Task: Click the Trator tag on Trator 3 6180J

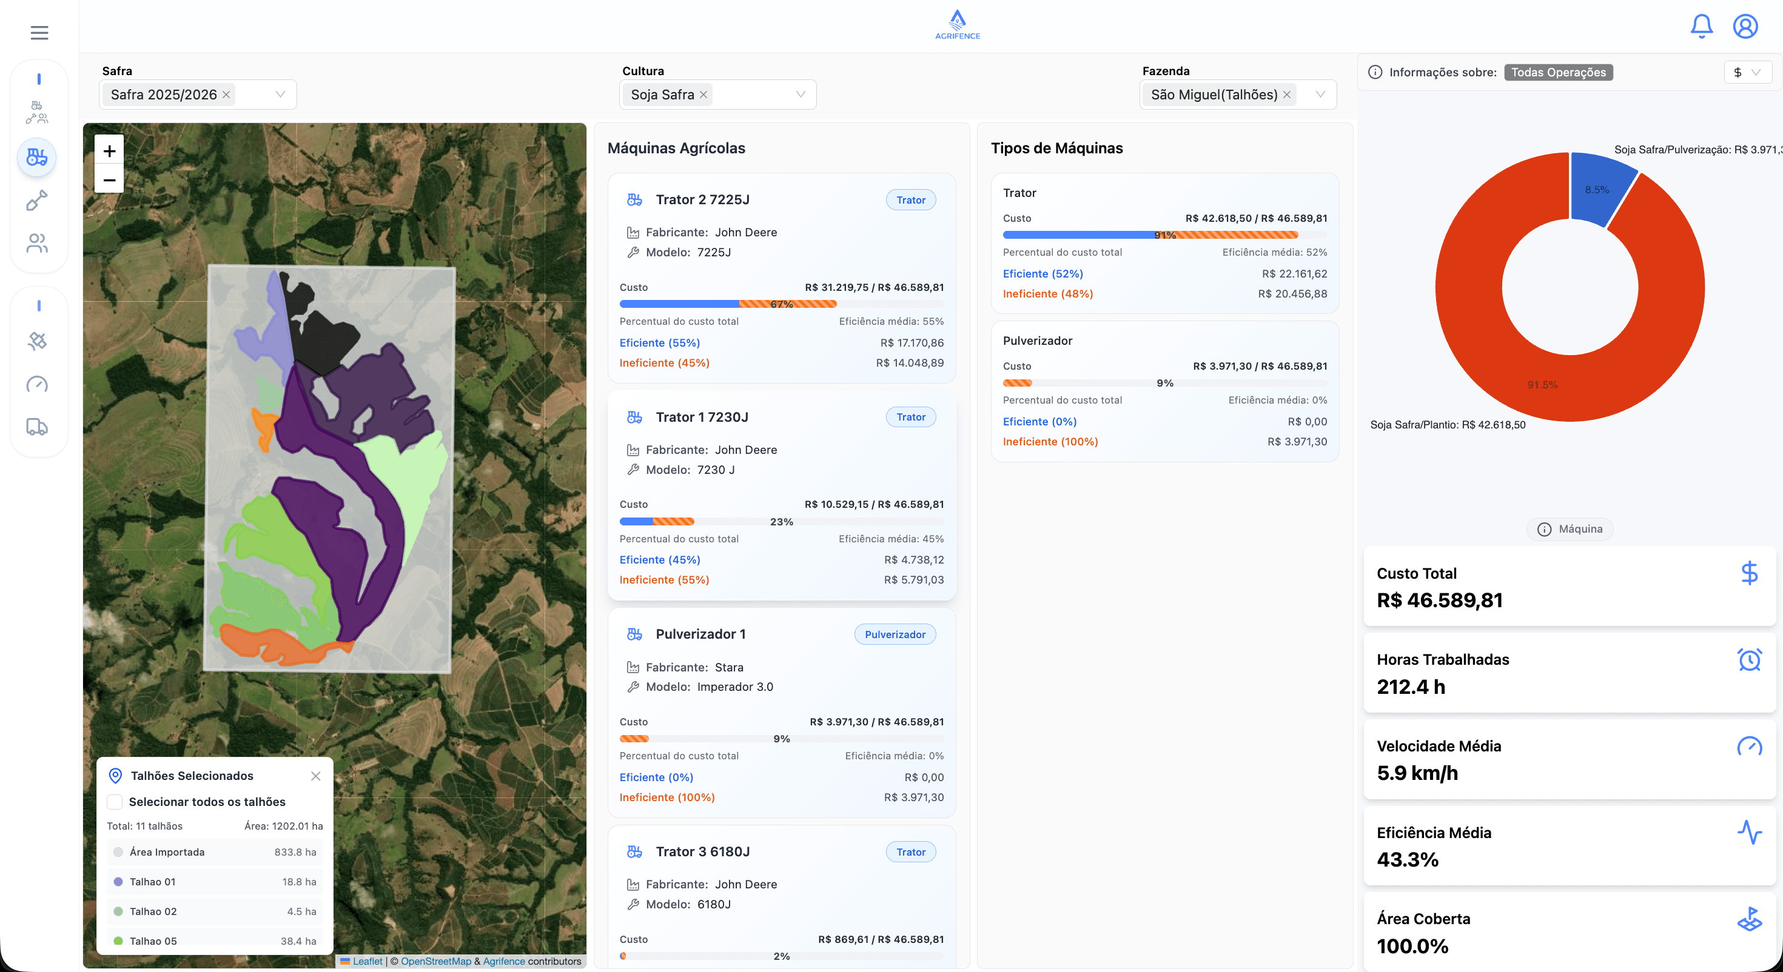Action: click(911, 852)
